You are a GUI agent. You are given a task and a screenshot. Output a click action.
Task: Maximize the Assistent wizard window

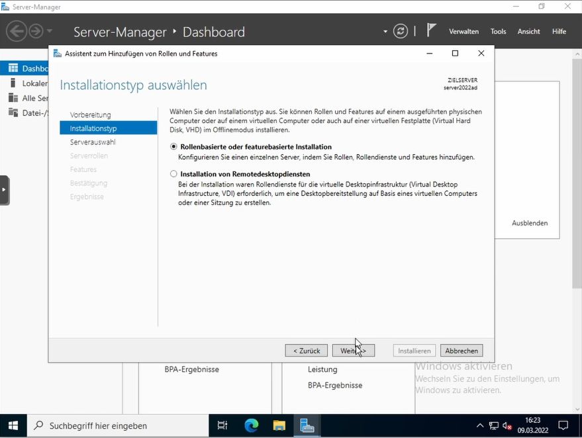click(x=455, y=54)
